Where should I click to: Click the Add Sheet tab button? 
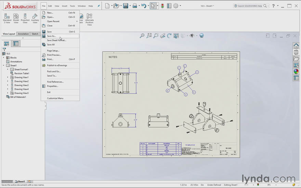[x=30, y=181]
